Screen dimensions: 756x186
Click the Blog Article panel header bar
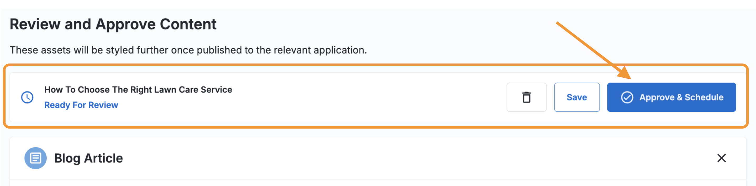coord(378,158)
